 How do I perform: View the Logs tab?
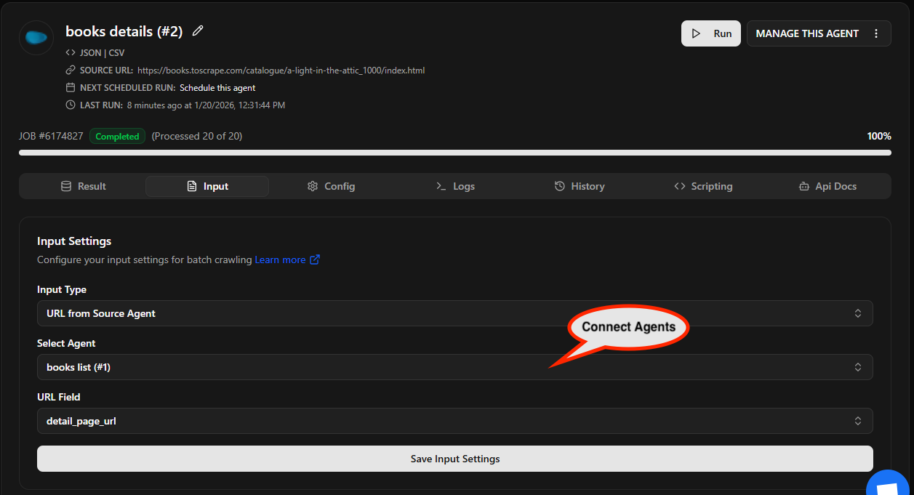(455, 186)
